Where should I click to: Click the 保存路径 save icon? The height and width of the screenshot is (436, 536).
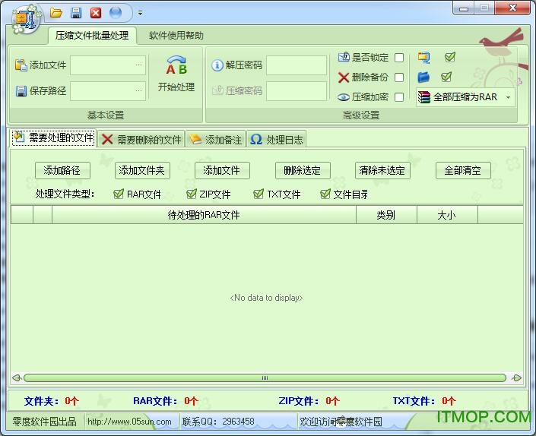[x=21, y=91]
